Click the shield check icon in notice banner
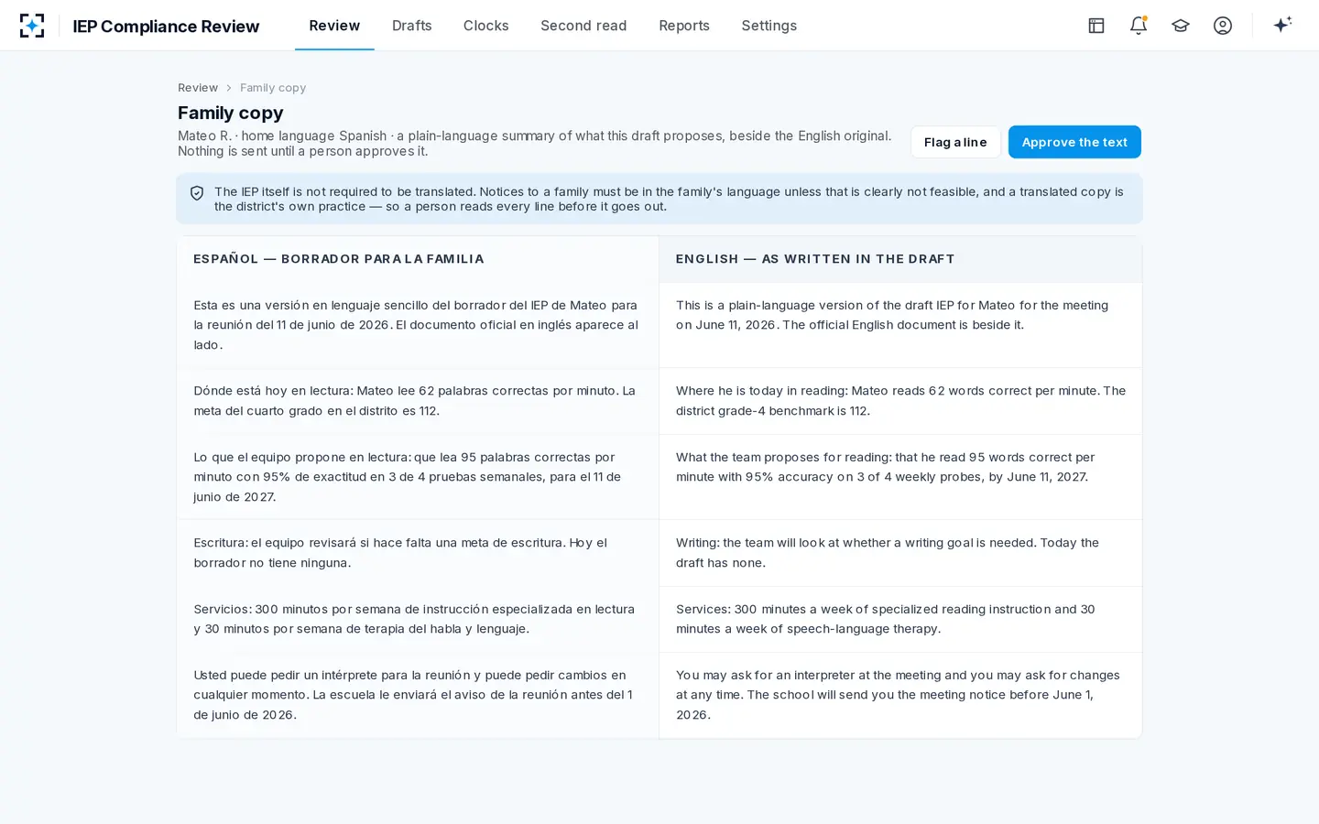1319x824 pixels. pos(197,193)
